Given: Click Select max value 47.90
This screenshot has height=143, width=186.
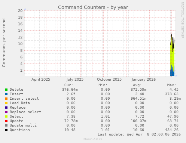Looking at the screenshot, I should [173, 116].
